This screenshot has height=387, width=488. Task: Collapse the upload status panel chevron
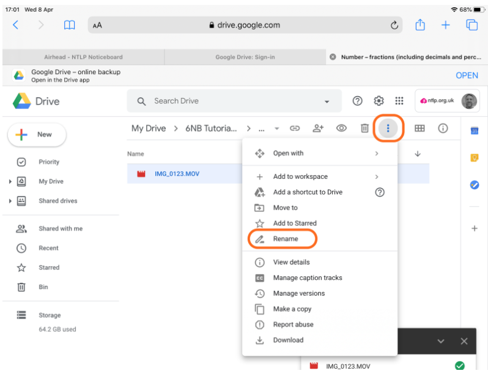click(441, 341)
